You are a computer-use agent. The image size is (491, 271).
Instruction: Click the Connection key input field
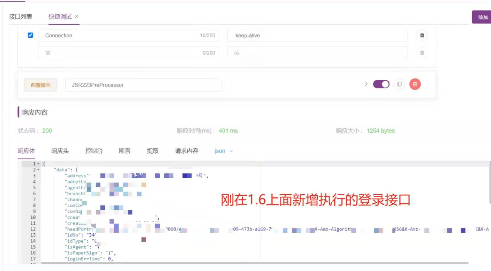tap(129, 35)
